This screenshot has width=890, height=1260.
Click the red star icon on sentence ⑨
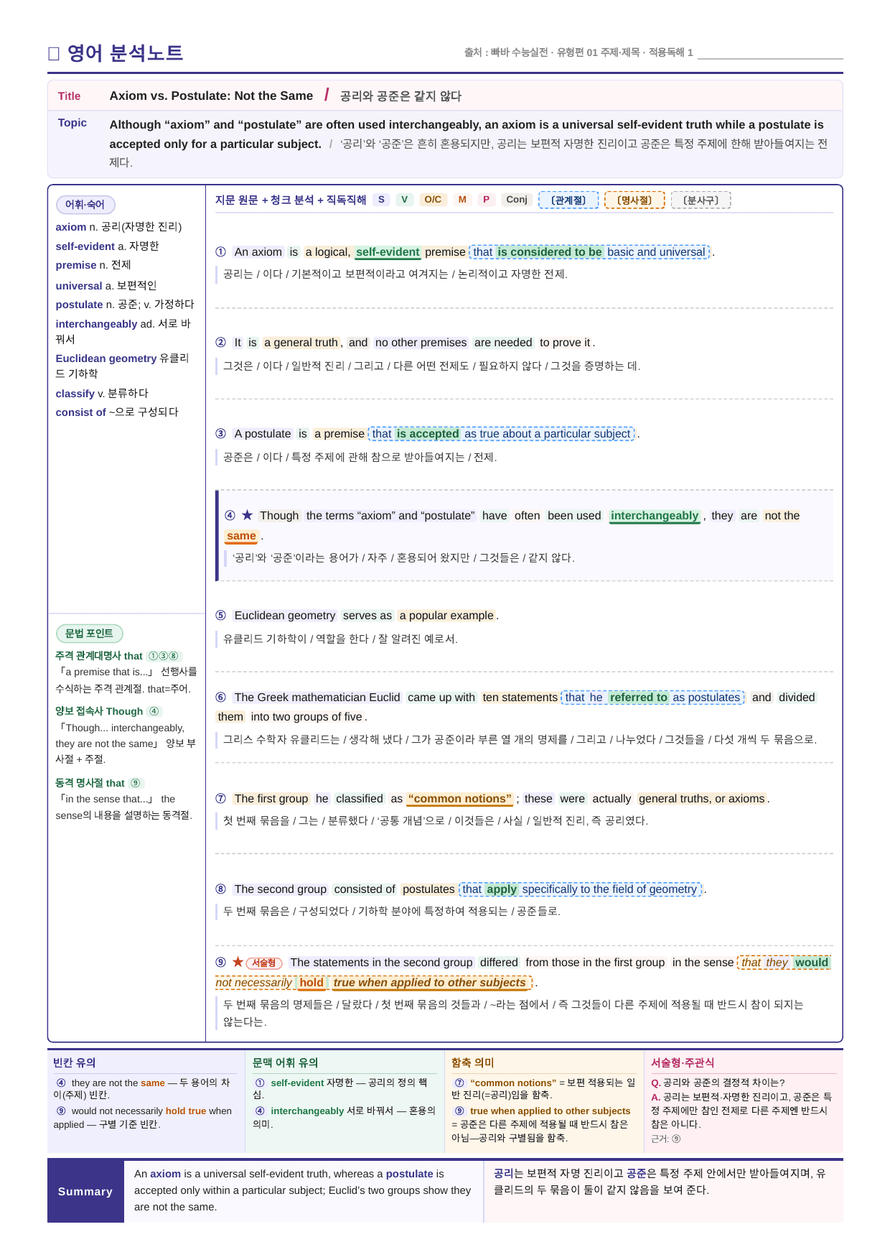coord(238,962)
